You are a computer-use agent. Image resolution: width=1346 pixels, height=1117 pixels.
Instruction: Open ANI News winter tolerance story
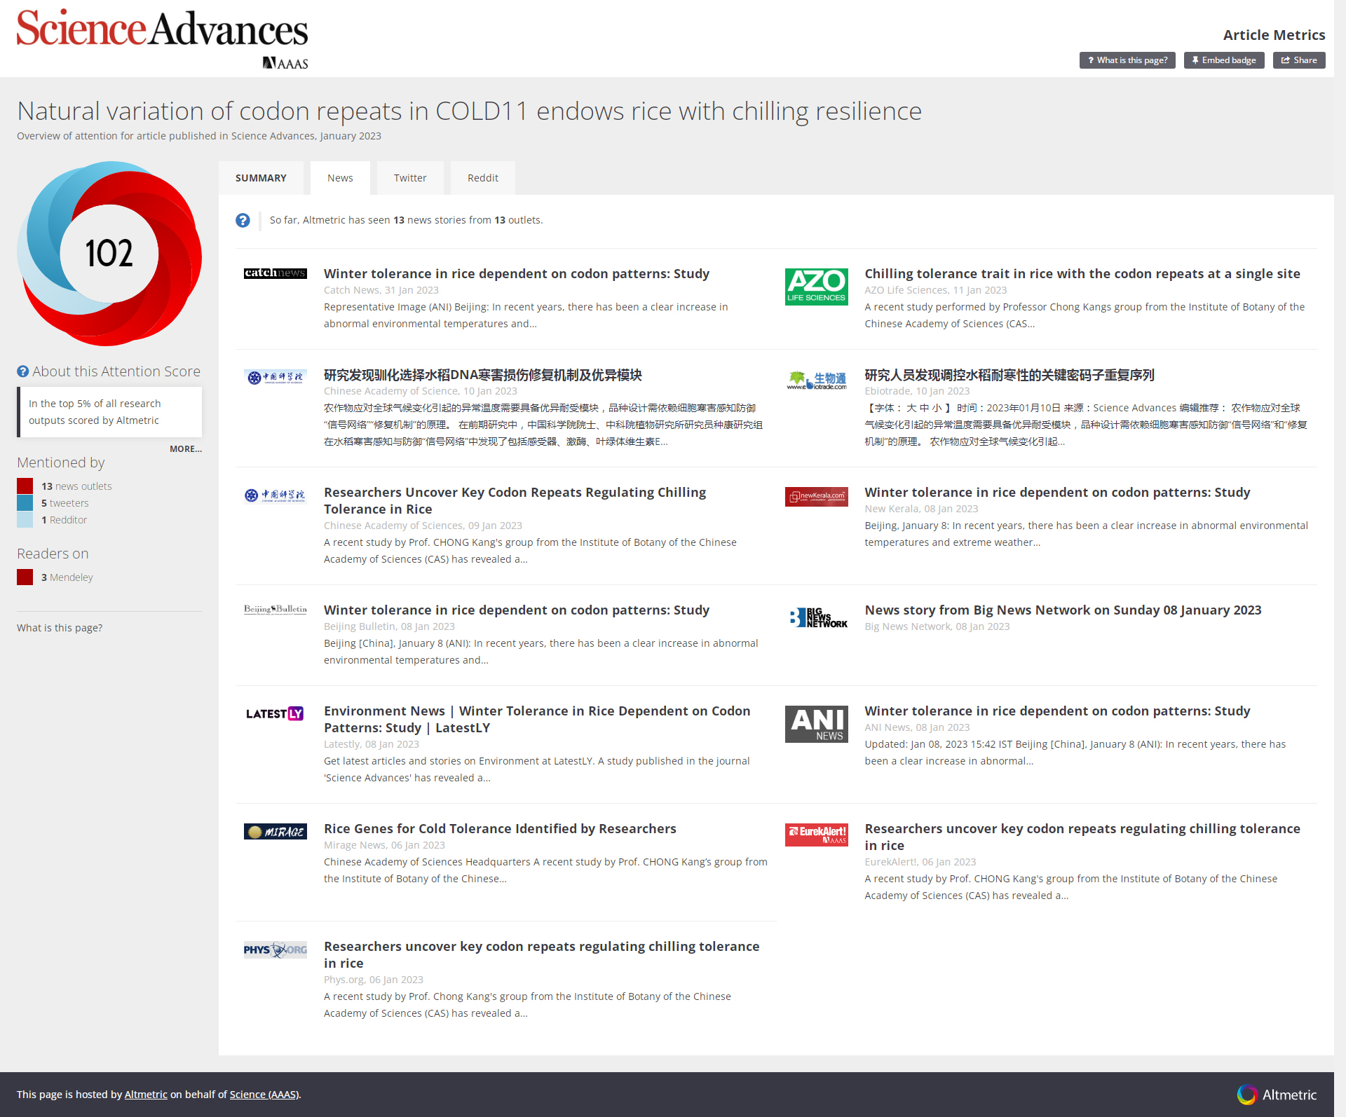click(1057, 711)
